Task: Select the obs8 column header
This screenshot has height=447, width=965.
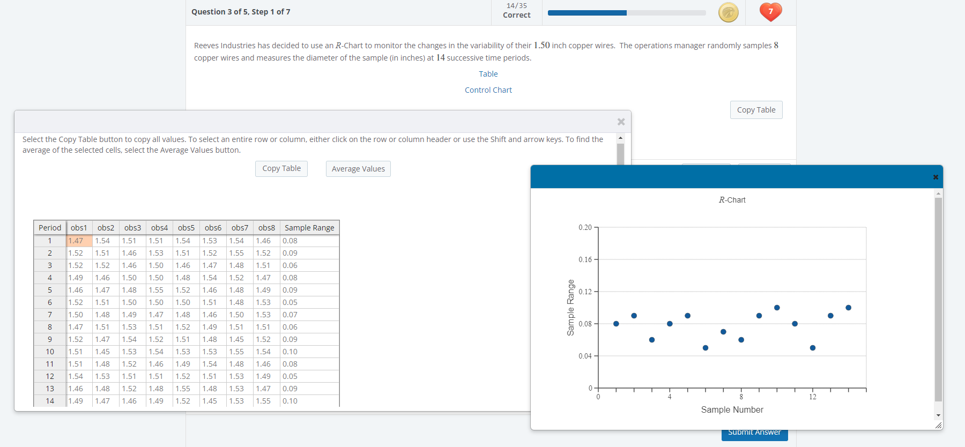Action: click(266, 228)
